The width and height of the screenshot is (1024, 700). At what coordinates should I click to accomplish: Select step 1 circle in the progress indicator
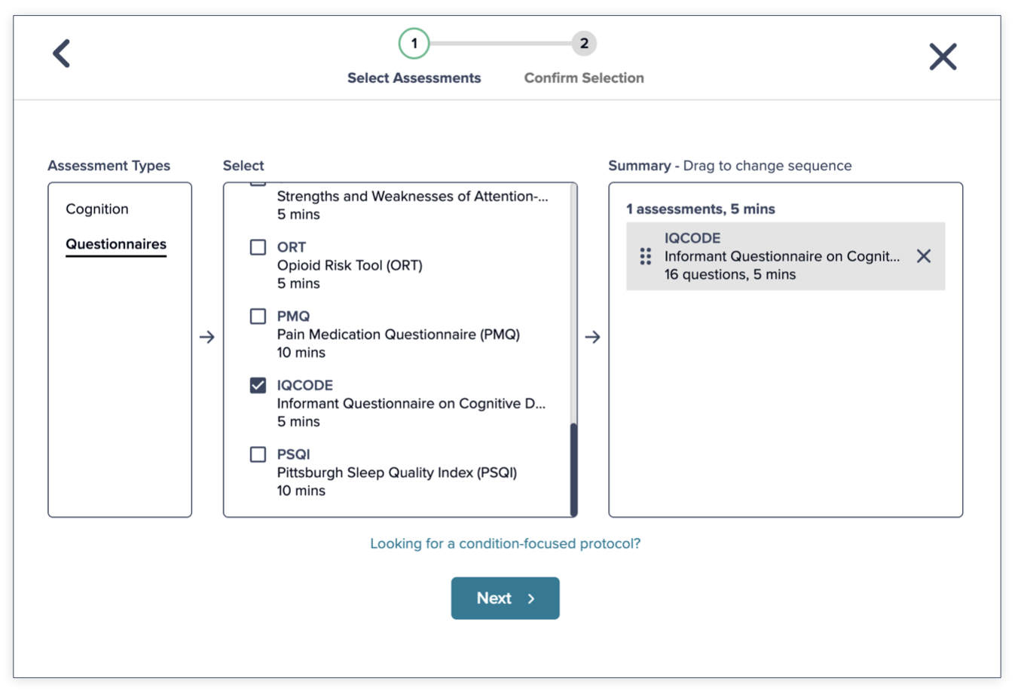click(414, 43)
